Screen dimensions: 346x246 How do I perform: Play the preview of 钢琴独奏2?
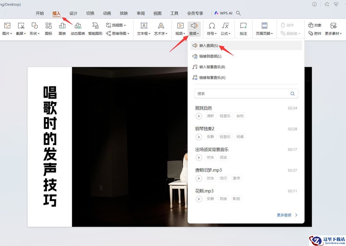[x=199, y=137]
